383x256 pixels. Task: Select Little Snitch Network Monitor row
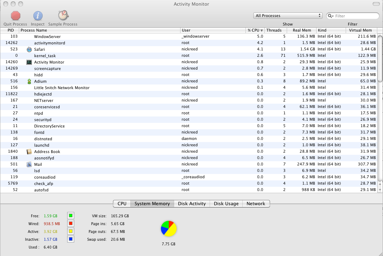pyautogui.click(x=189, y=88)
